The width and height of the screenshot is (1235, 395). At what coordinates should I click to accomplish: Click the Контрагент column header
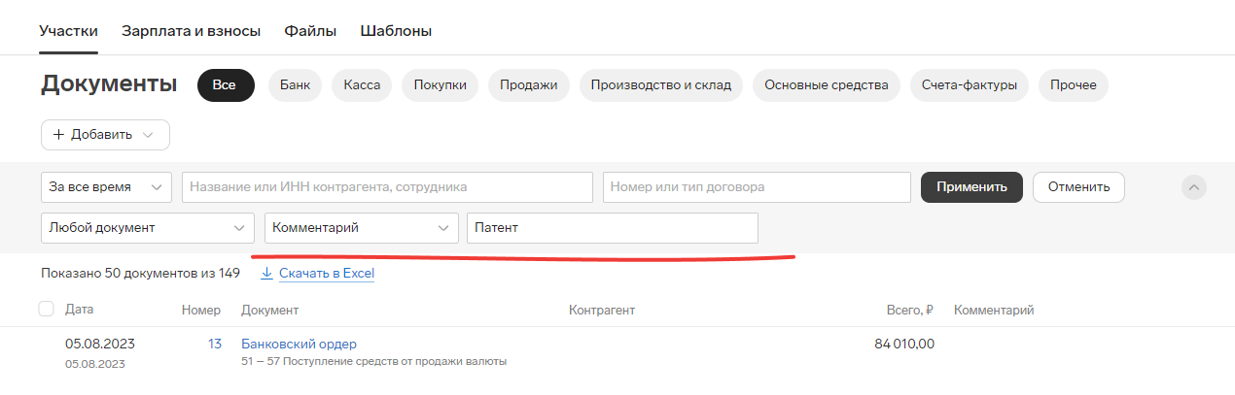[x=602, y=310]
